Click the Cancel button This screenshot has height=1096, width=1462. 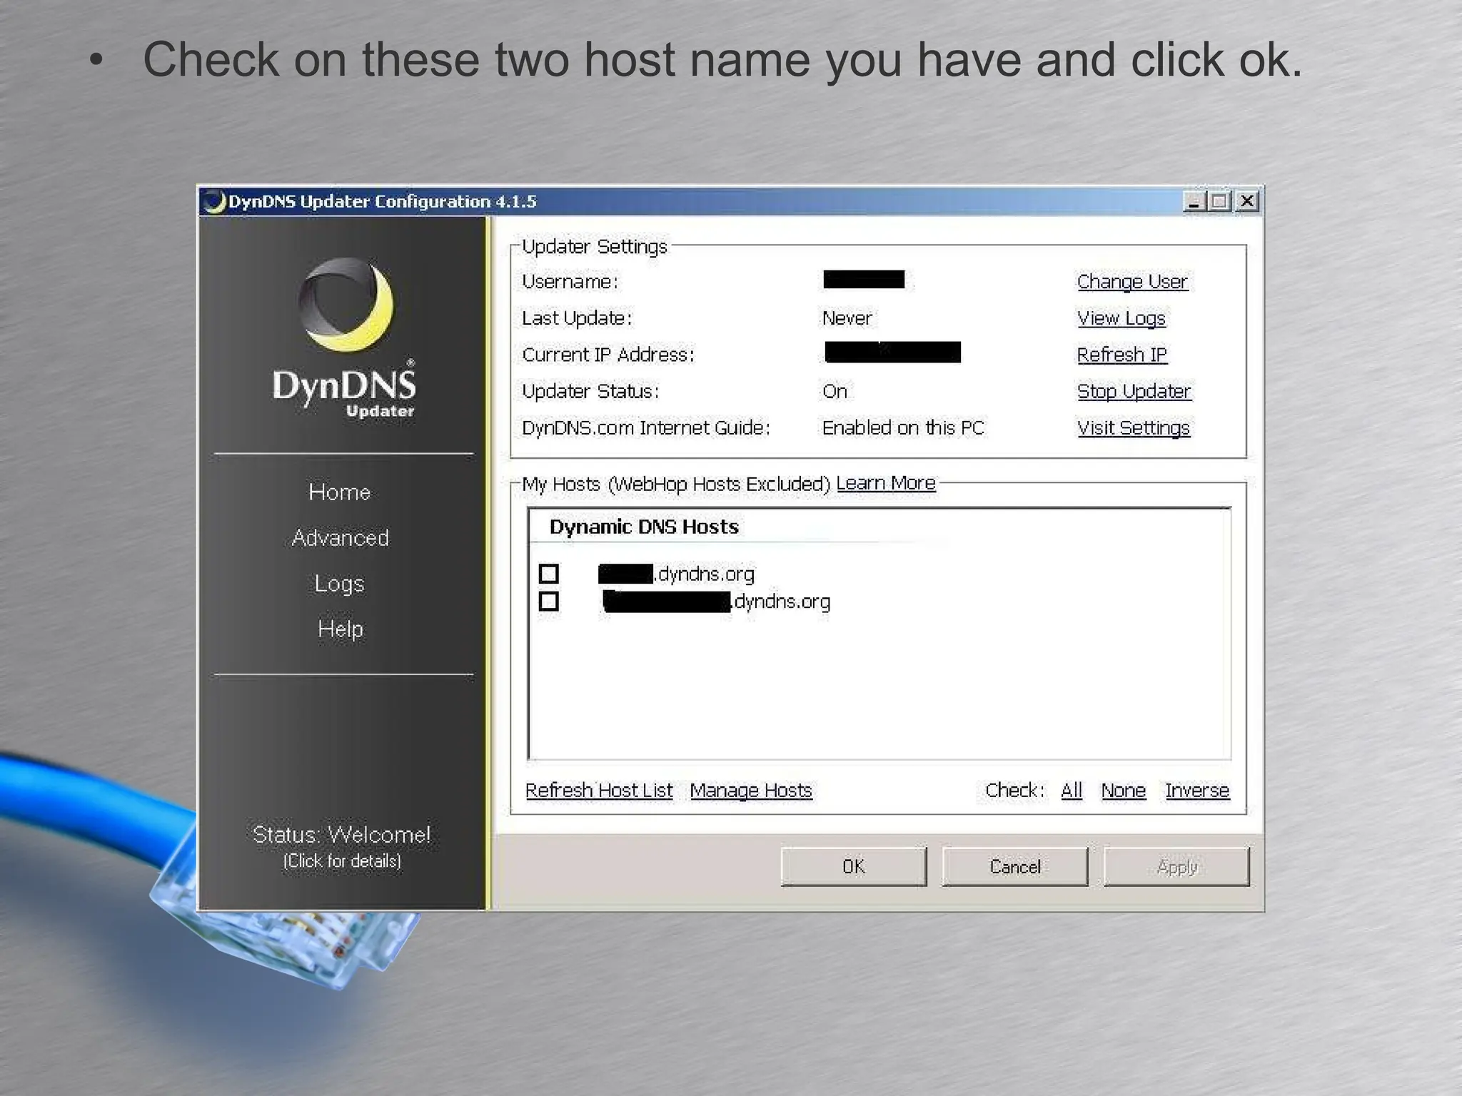point(1015,867)
